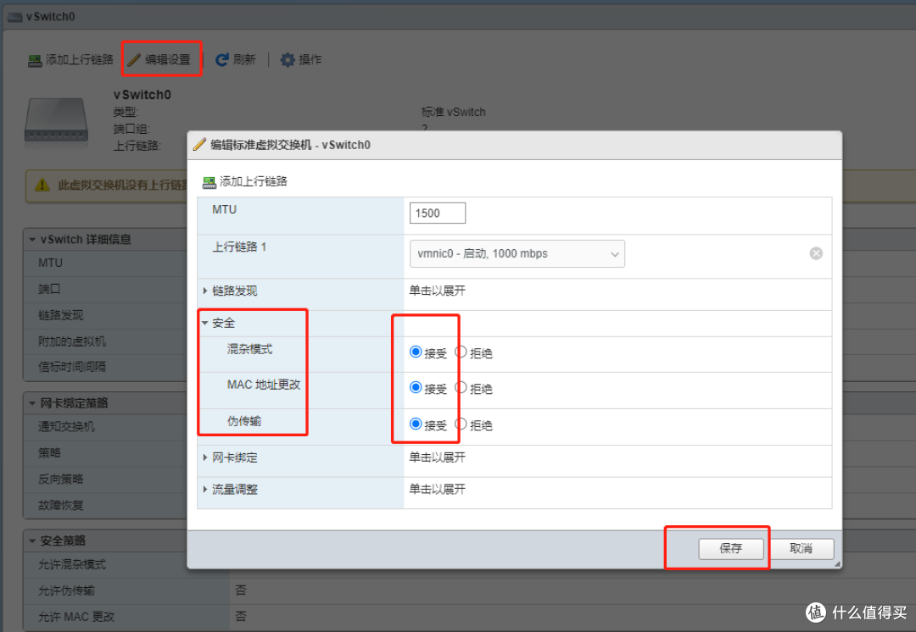Click the large vSwitch0 switch image
This screenshot has height=632, width=916.
[56, 119]
